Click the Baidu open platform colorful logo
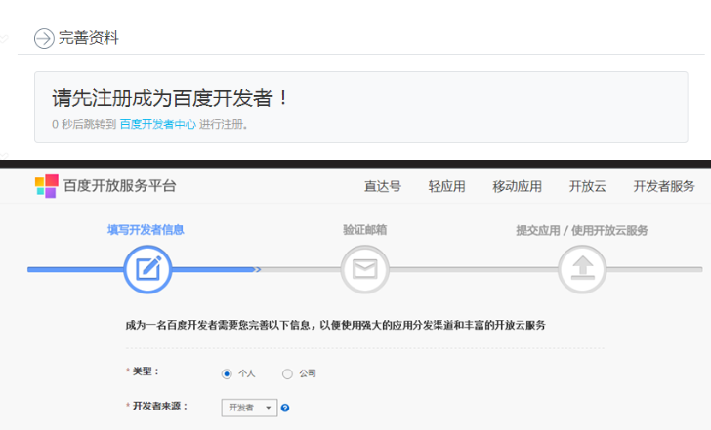The image size is (711, 430). [x=47, y=186]
